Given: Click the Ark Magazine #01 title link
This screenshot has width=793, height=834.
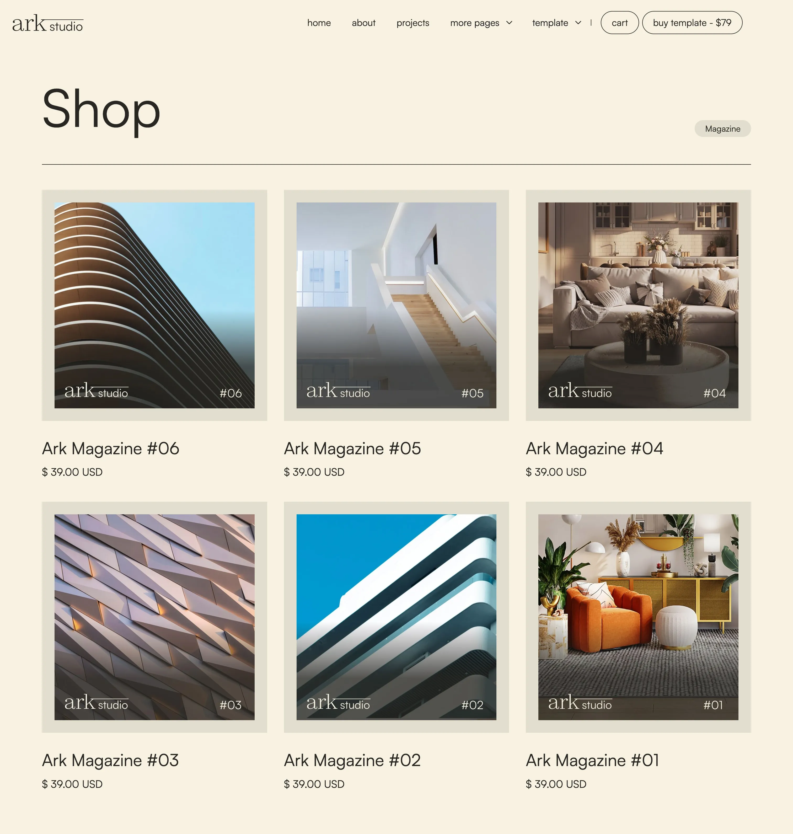Looking at the screenshot, I should tap(592, 761).
